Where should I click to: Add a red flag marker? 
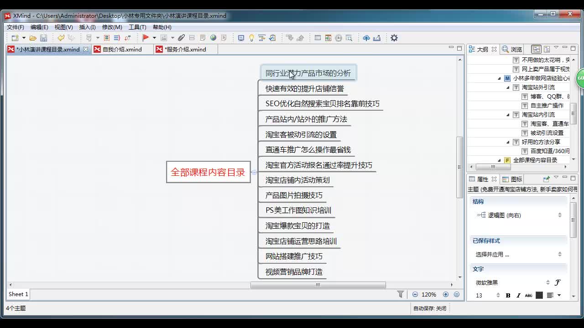(146, 38)
